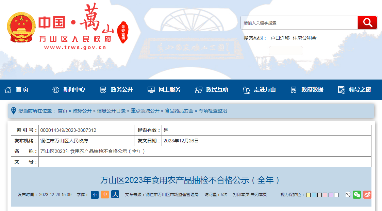Select large font size 大
Image resolution: width=382 pixels, height=211 pixels.
tap(115, 195)
